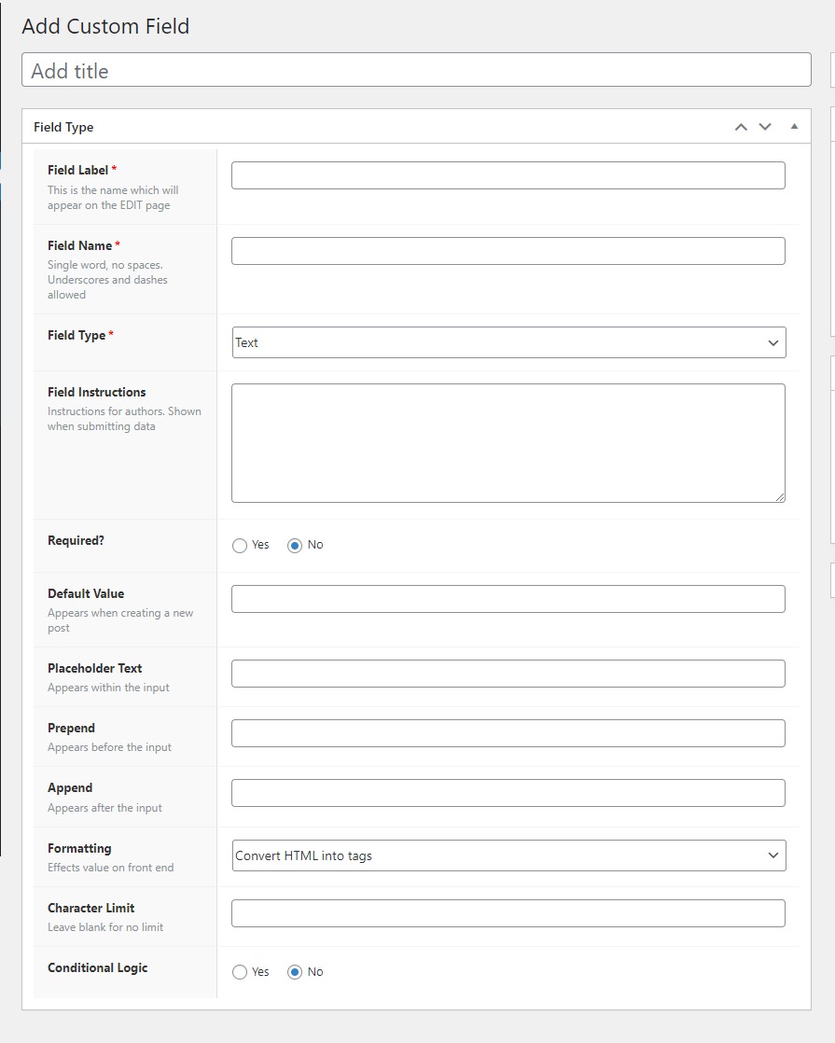Click the 'Effects value on front end' hint
Screen dimensions: 835x1043
(110, 868)
